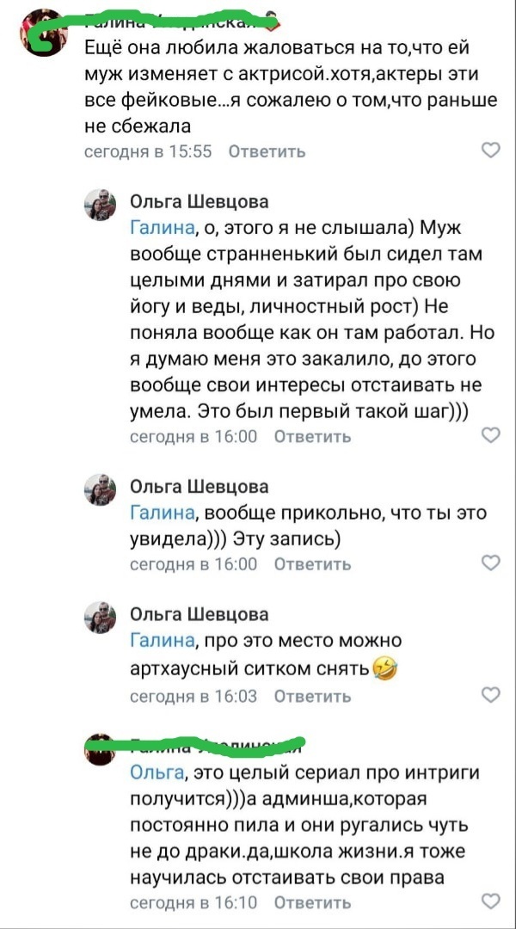Like the comment posted at 15:55

click(490, 151)
